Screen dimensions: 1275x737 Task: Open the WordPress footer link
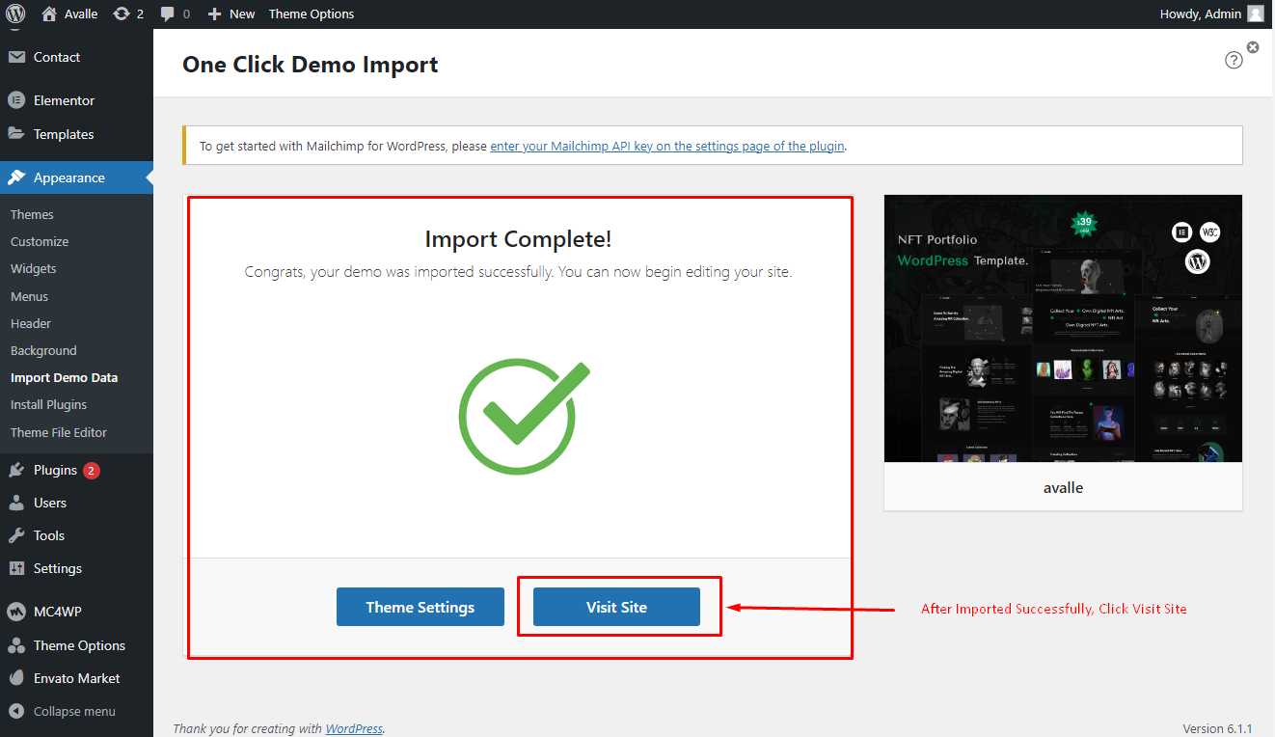(354, 728)
